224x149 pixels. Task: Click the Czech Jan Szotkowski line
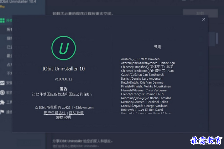tap(142, 75)
